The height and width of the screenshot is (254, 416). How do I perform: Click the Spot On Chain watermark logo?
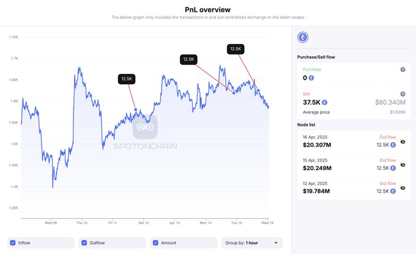coord(145,126)
